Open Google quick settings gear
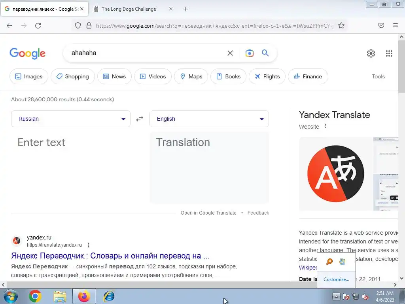Screen dimensions: 405x304 tap(371, 53)
